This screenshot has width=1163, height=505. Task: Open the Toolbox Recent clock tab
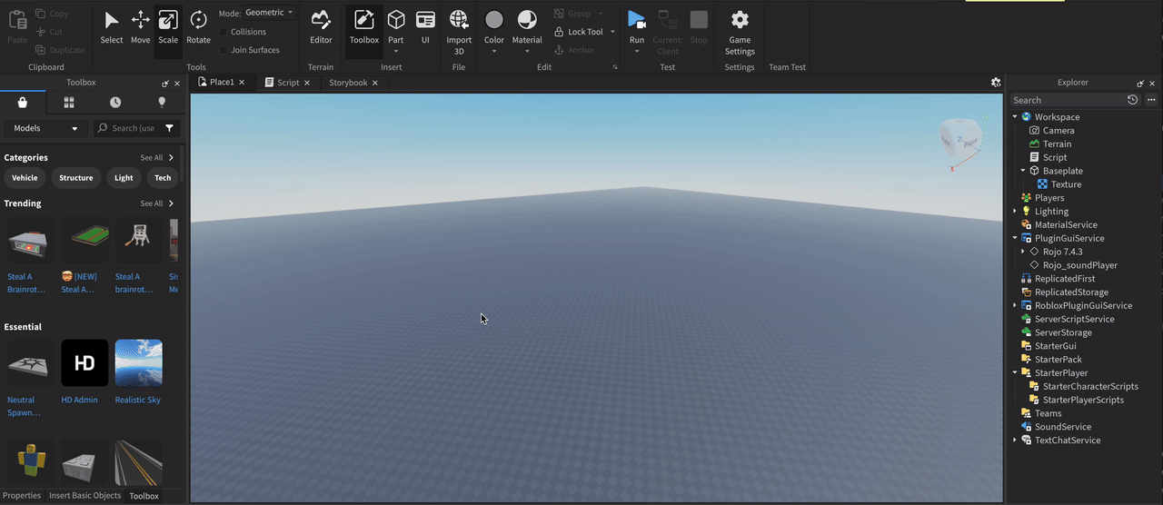coord(115,102)
